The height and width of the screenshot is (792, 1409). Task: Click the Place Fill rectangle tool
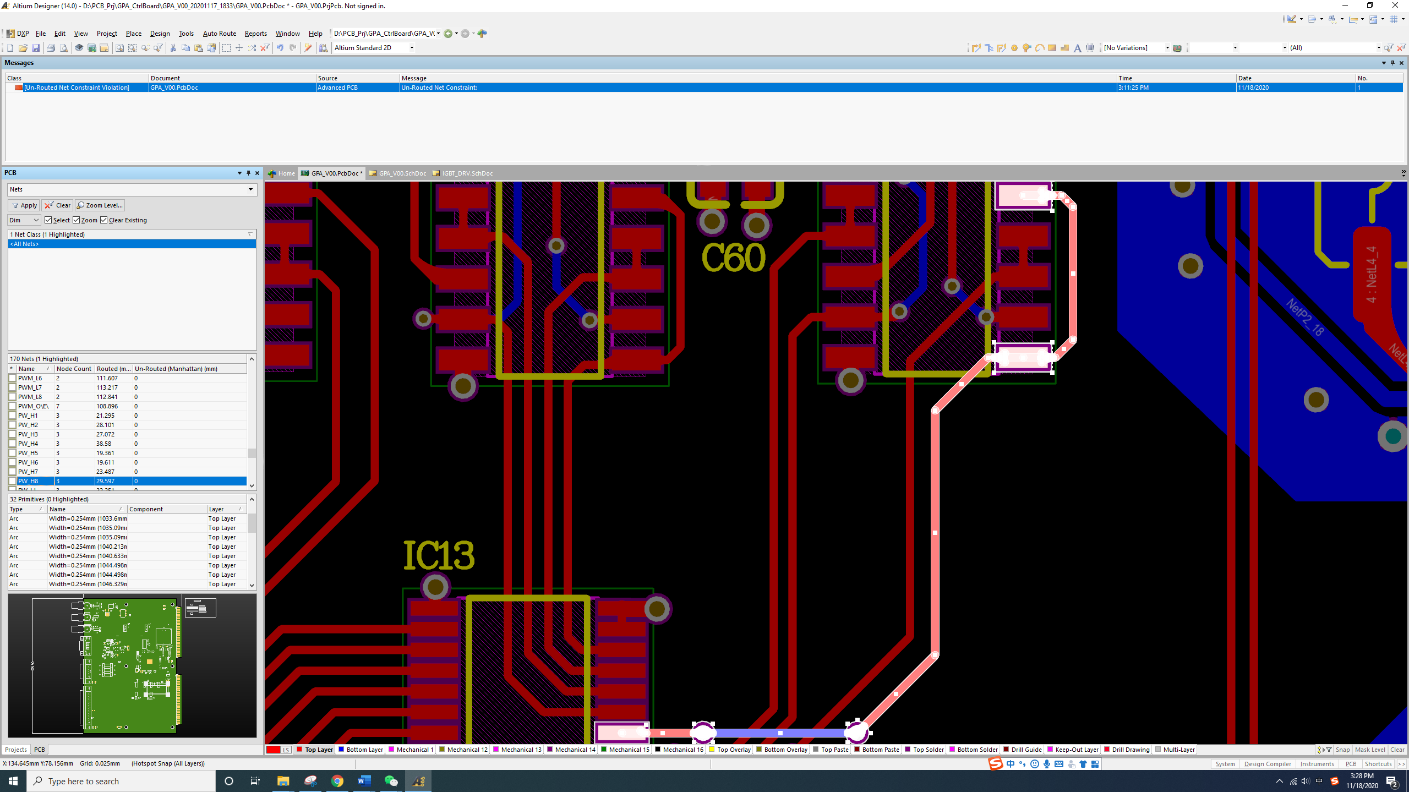(x=1052, y=48)
